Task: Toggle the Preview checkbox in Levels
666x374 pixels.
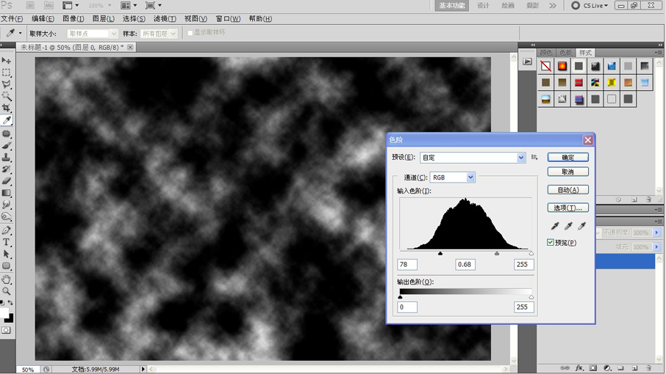Action: (551, 242)
